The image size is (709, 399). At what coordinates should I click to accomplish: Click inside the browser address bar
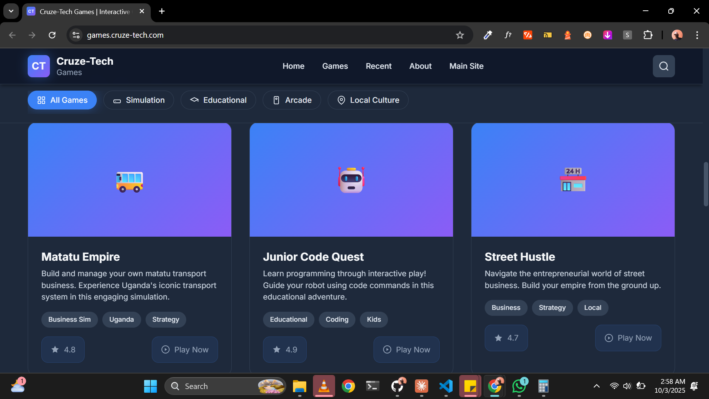pyautogui.click(x=259, y=35)
